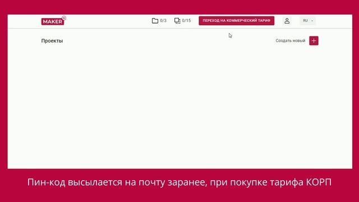Click 'Переход на коммерческий тариф' button

tap(237, 21)
